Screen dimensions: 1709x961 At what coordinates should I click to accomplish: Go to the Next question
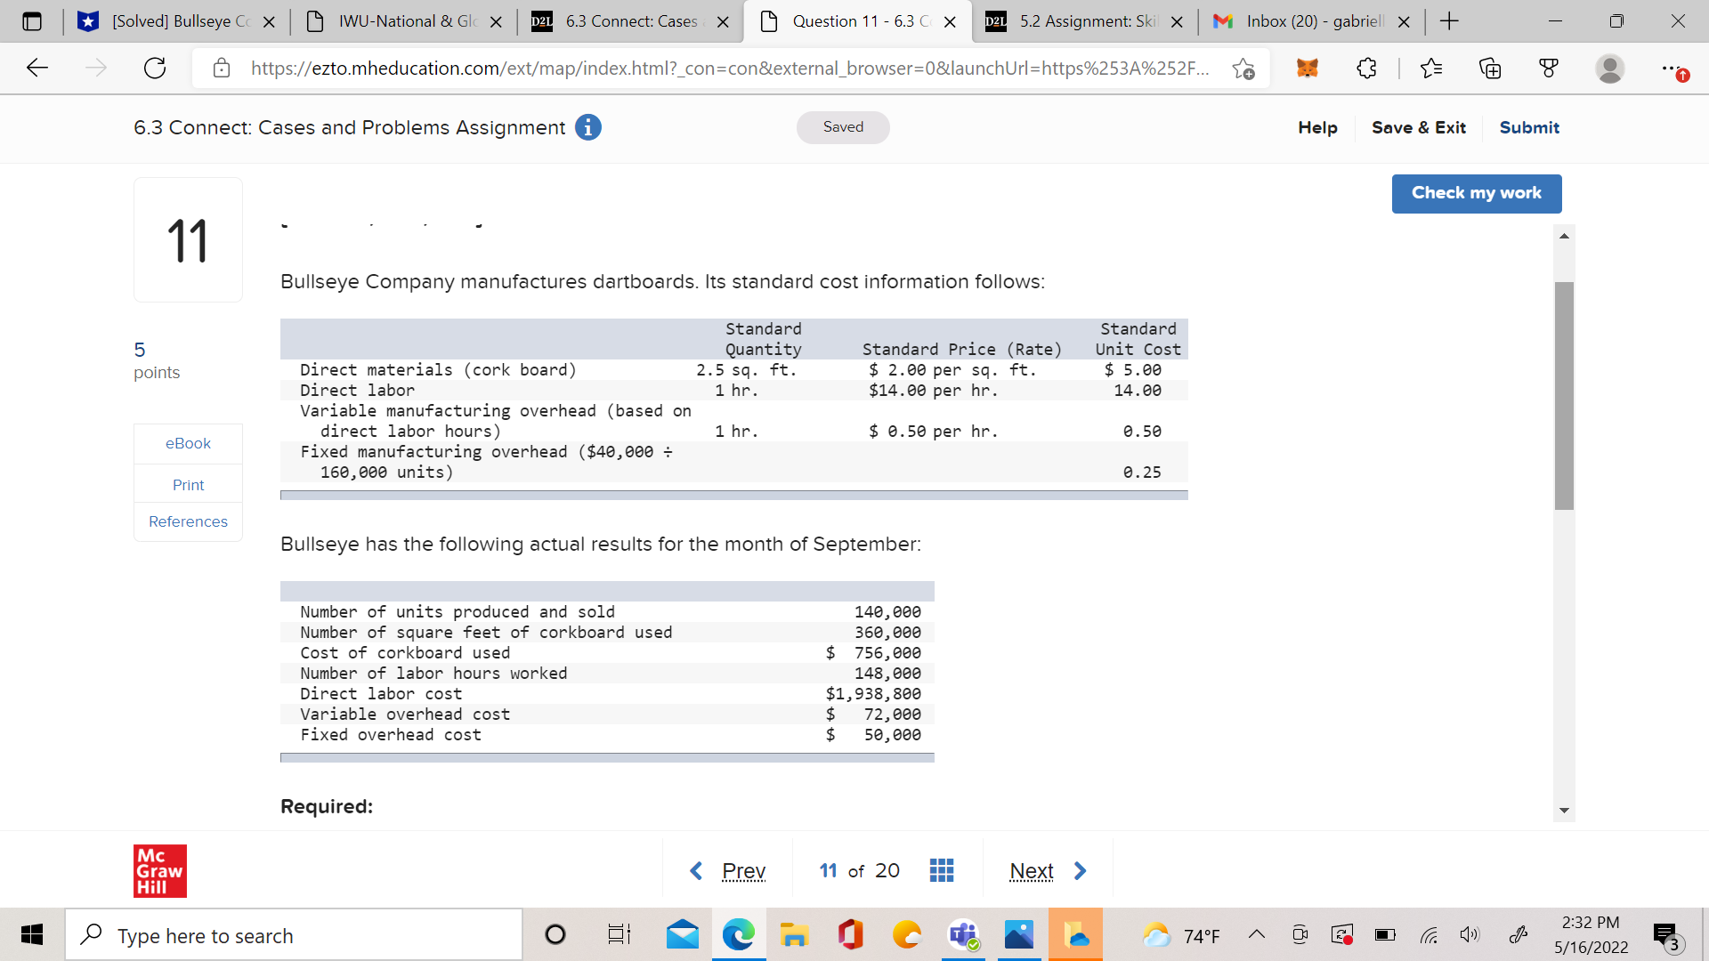[x=1032, y=870]
